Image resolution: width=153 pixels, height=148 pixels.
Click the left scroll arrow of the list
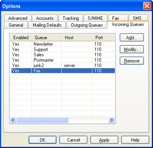pos(13,120)
